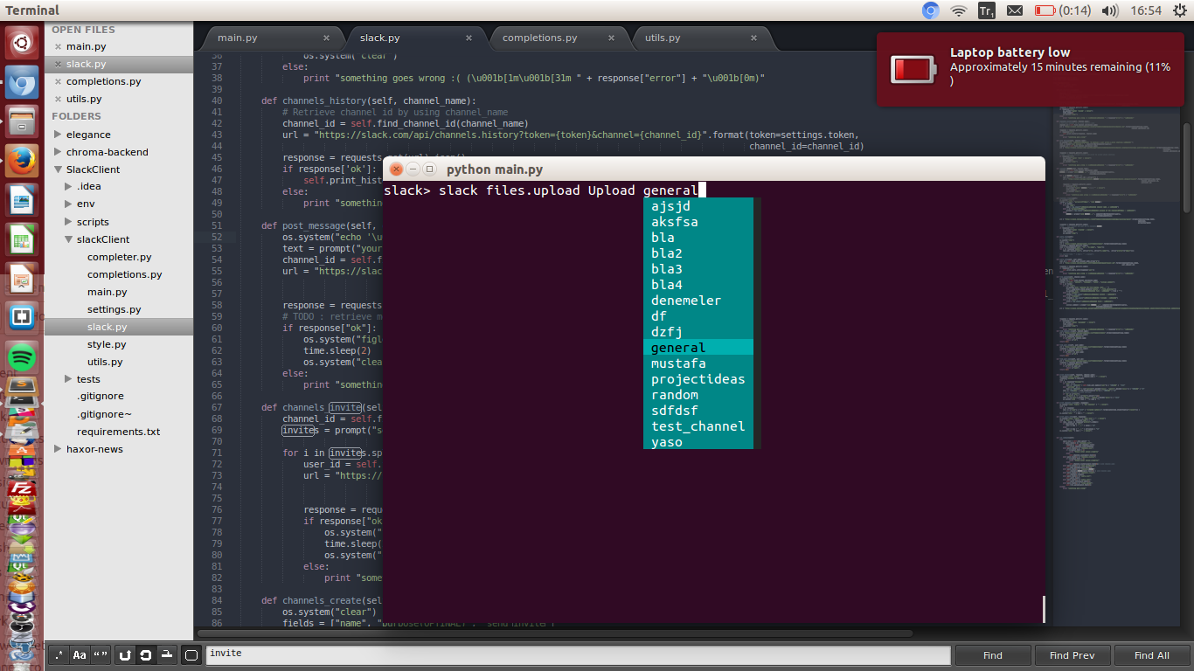The image size is (1194, 671).
Task: Open requirements.txt in the sidebar
Action: (119, 432)
